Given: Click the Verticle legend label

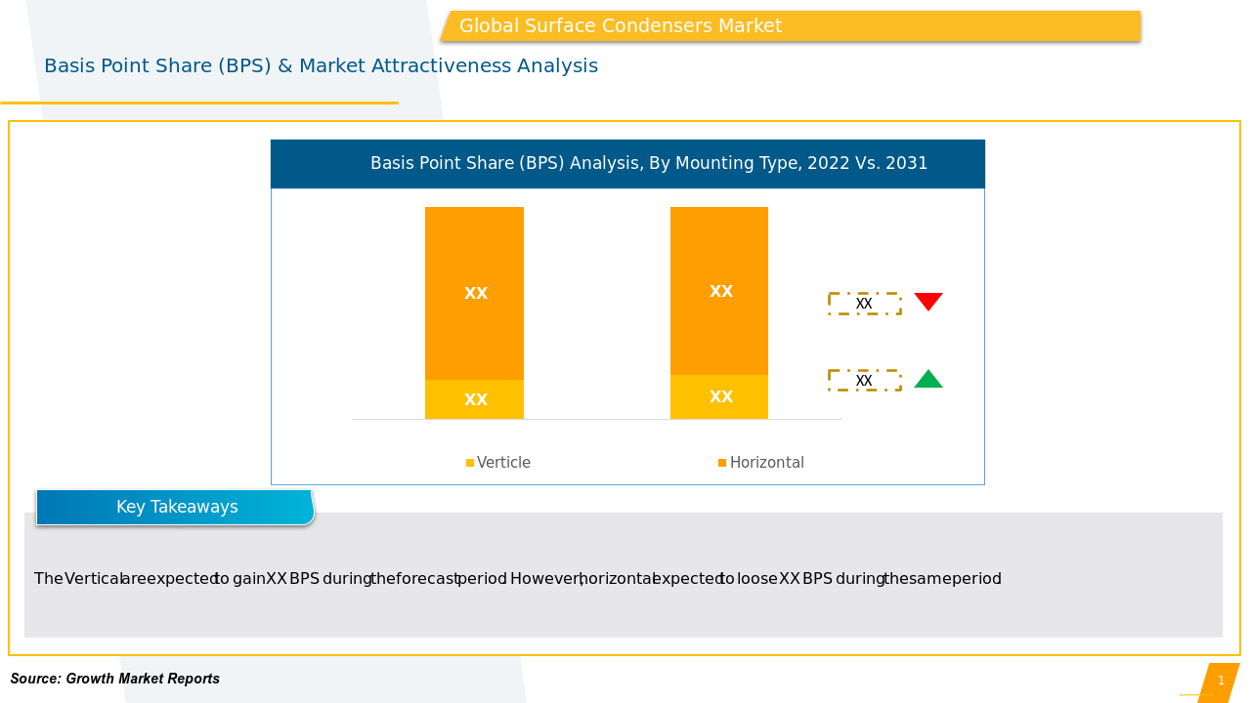Looking at the screenshot, I should tap(503, 463).
